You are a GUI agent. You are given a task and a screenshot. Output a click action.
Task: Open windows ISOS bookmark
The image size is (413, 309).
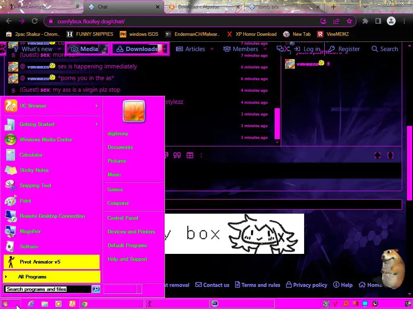coord(139,34)
